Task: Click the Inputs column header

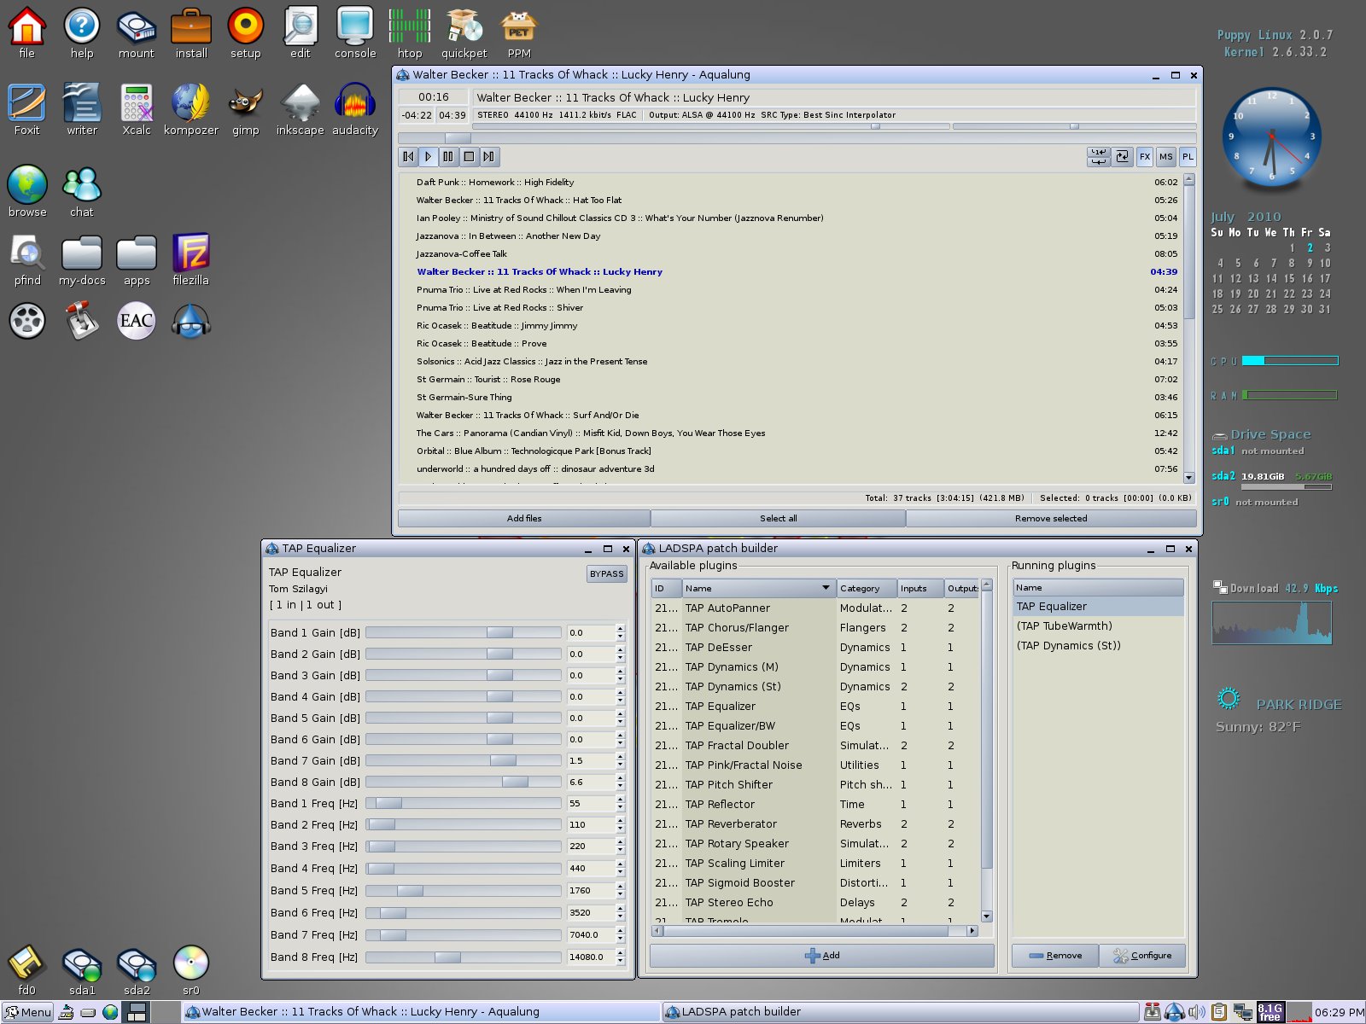Action: (920, 588)
